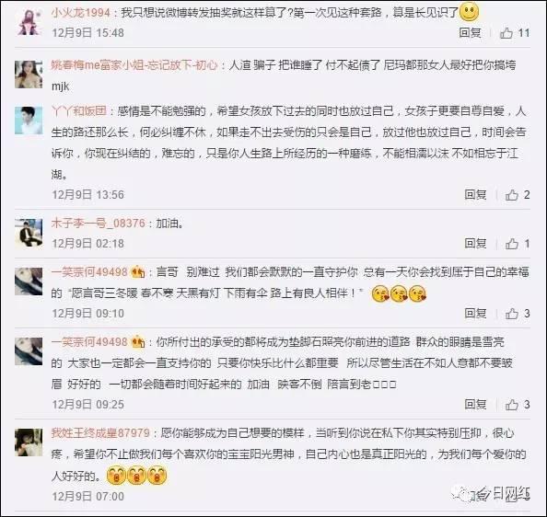Open 木子李一号_08376 profile link

click(x=98, y=223)
